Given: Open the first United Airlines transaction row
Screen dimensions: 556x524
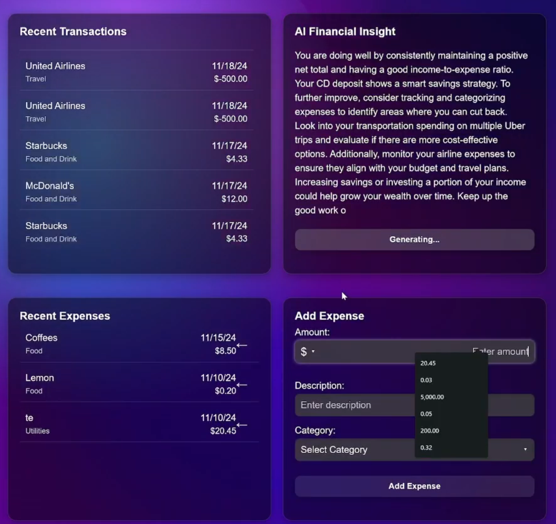Looking at the screenshot, I should pos(136,72).
